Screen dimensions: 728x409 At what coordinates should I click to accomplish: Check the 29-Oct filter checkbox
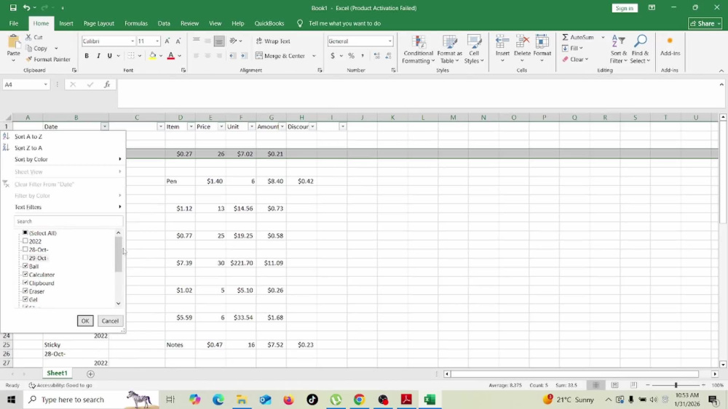[25, 258]
